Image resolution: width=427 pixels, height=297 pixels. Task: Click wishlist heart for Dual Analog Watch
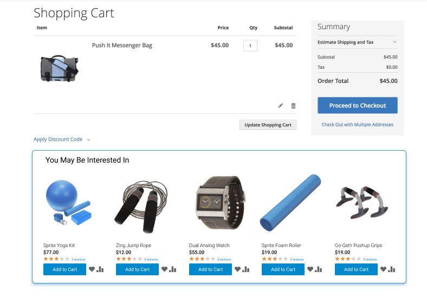coord(237,269)
